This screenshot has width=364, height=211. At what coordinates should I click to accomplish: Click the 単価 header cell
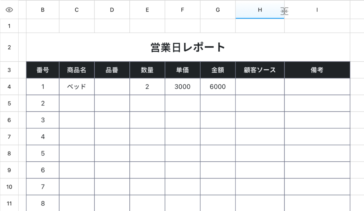pos(182,70)
